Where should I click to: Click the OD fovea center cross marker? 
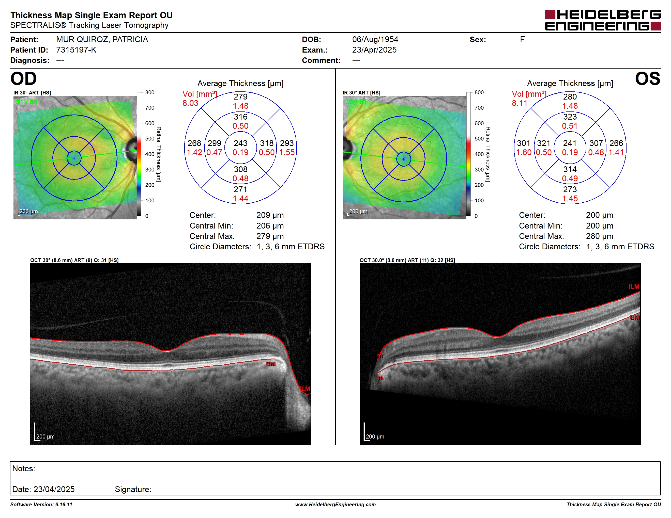(74, 158)
